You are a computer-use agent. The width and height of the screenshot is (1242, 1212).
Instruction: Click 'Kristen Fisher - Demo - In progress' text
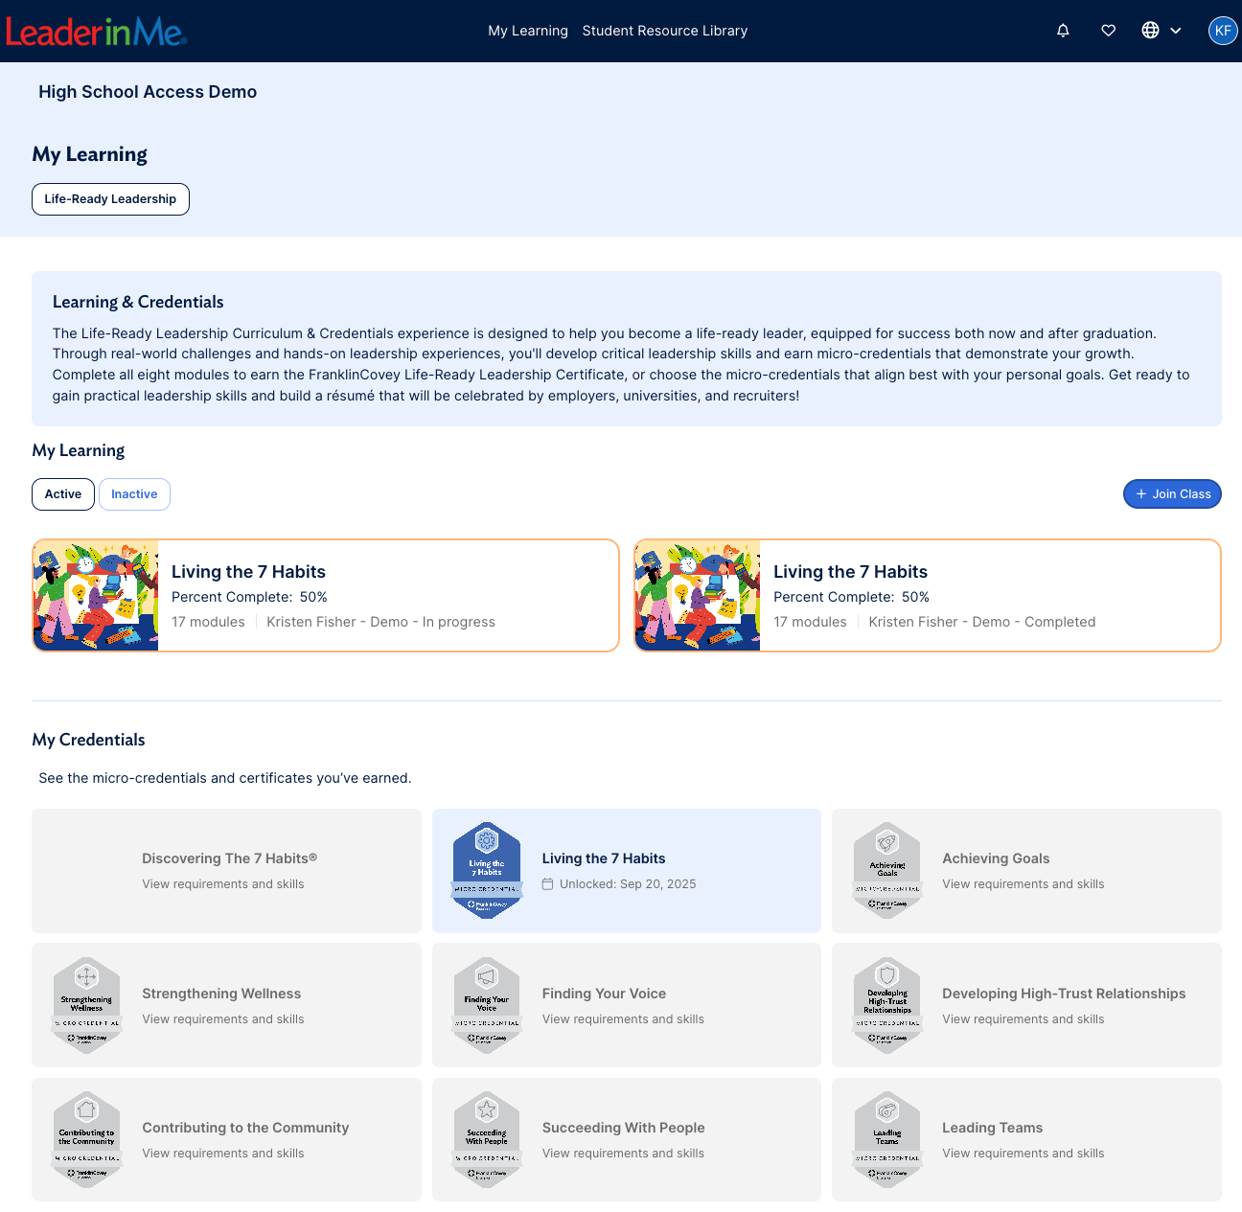(380, 622)
